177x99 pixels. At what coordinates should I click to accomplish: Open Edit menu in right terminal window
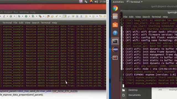[x=131, y=17]
